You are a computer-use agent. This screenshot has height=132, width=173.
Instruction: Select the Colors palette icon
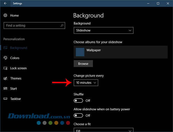(x=5, y=58)
